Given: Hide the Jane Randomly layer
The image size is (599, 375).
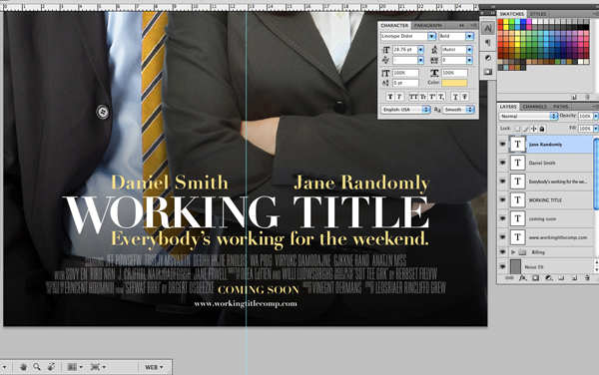Looking at the screenshot, I should (x=503, y=145).
